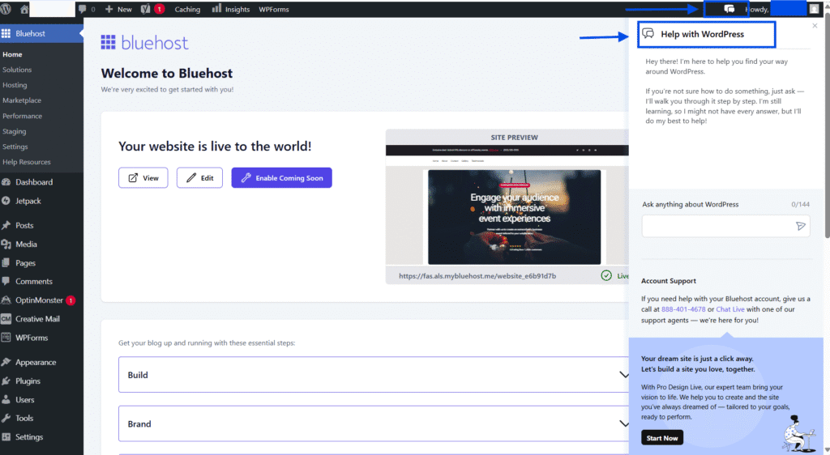This screenshot has width=830, height=455.
Task: Open Help Resources submenu item
Action: click(x=27, y=162)
